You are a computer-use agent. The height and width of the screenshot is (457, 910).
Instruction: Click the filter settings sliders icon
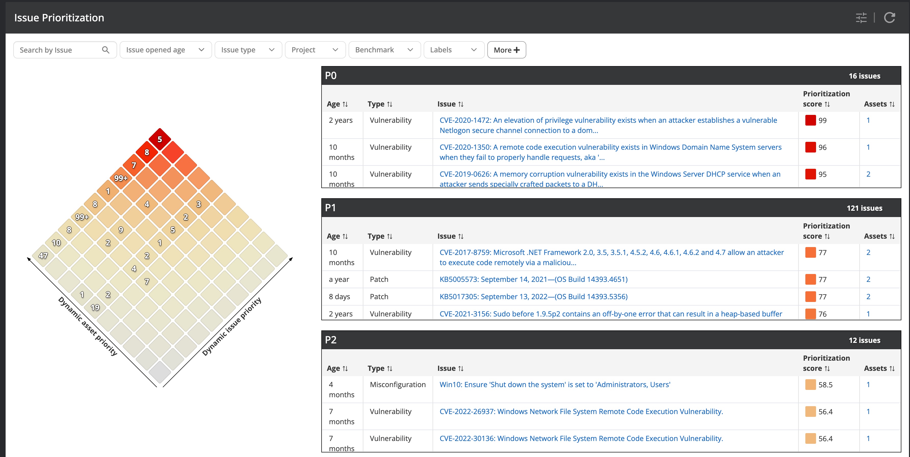click(x=861, y=18)
